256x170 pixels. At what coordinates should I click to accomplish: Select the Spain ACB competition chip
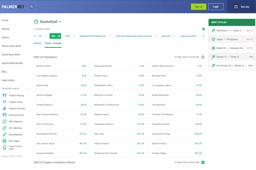click(166, 36)
